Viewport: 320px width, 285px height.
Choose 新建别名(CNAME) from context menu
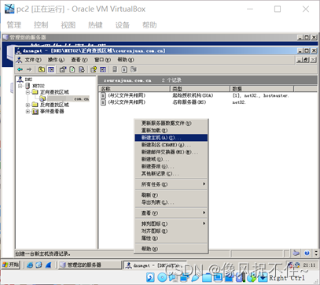tap(171, 145)
